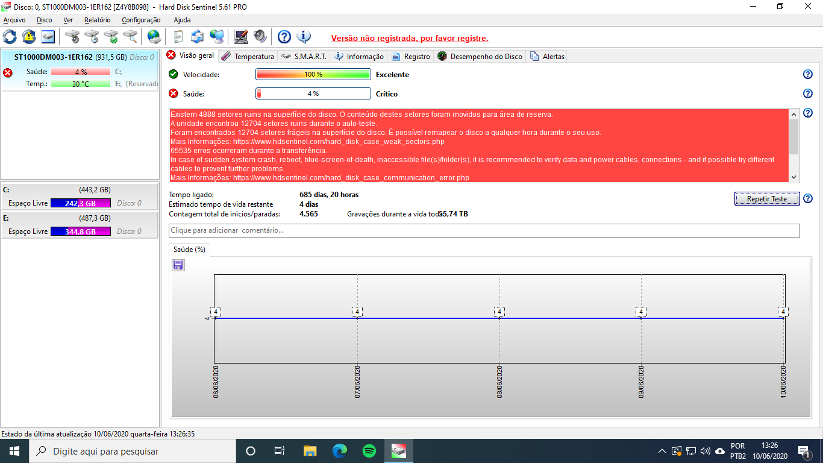Screen dimensions: 823x463
Task: Switch to the Temperatura tab
Action: pyautogui.click(x=248, y=56)
